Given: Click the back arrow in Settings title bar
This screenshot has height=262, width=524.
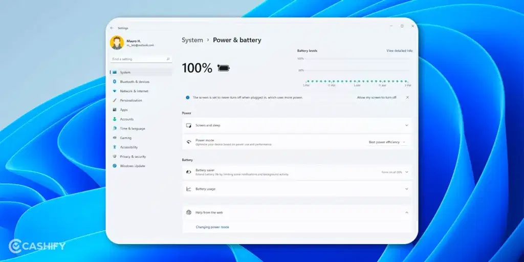Looking at the screenshot, I should (x=112, y=28).
